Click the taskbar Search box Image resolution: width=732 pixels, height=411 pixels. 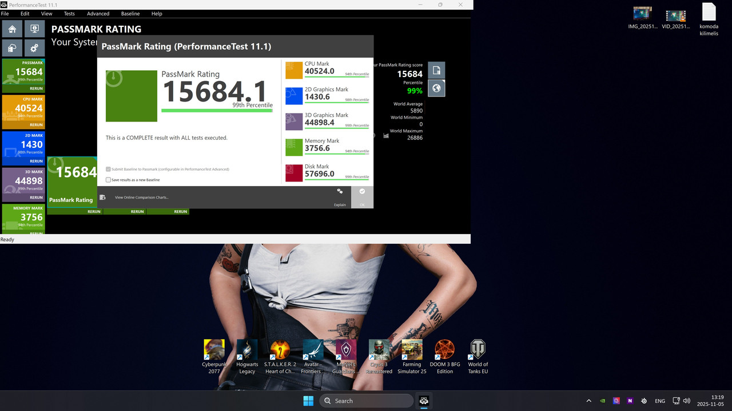coord(367,401)
